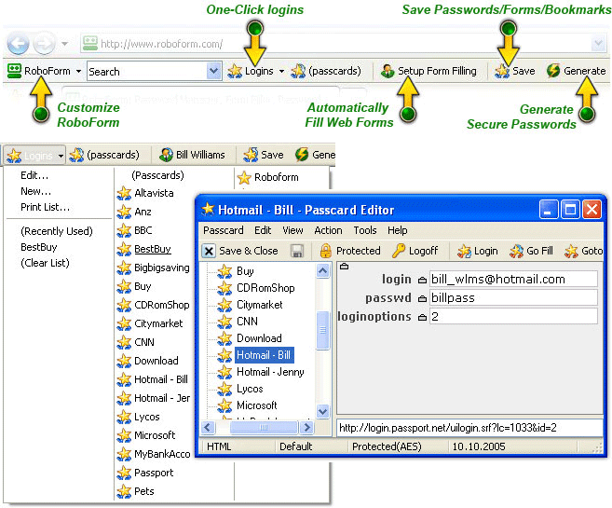The width and height of the screenshot is (612, 508).
Task: Click (Clear List) menu entry
Action: [x=45, y=263]
